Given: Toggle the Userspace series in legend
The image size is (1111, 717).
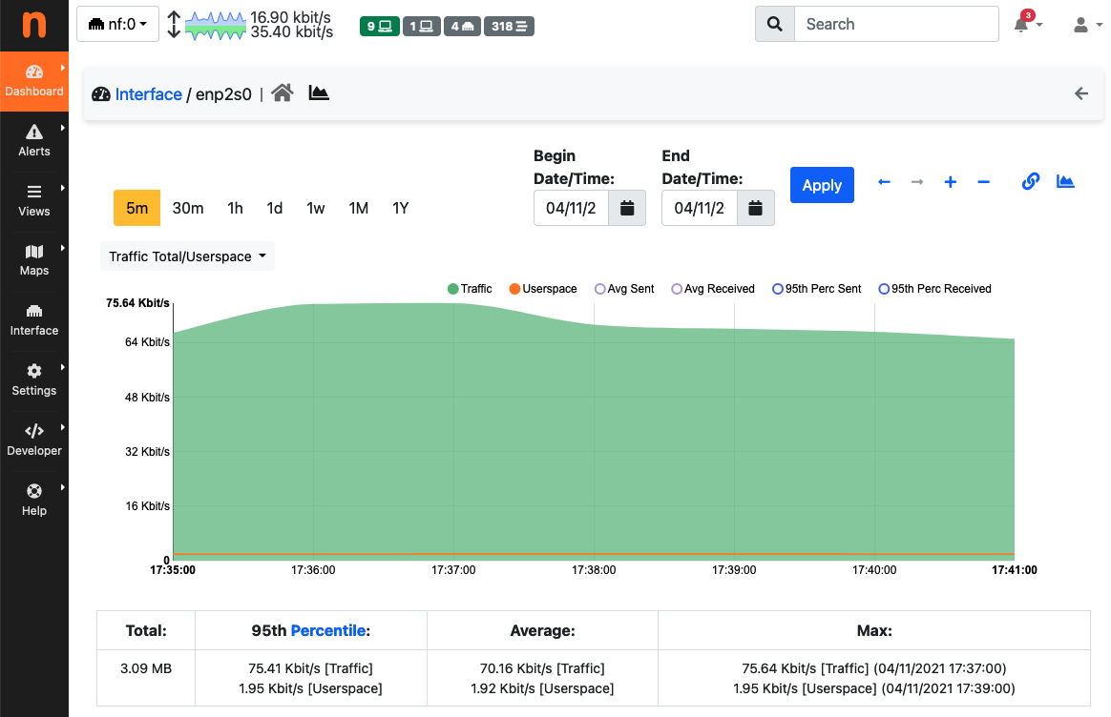Looking at the screenshot, I should point(543,289).
